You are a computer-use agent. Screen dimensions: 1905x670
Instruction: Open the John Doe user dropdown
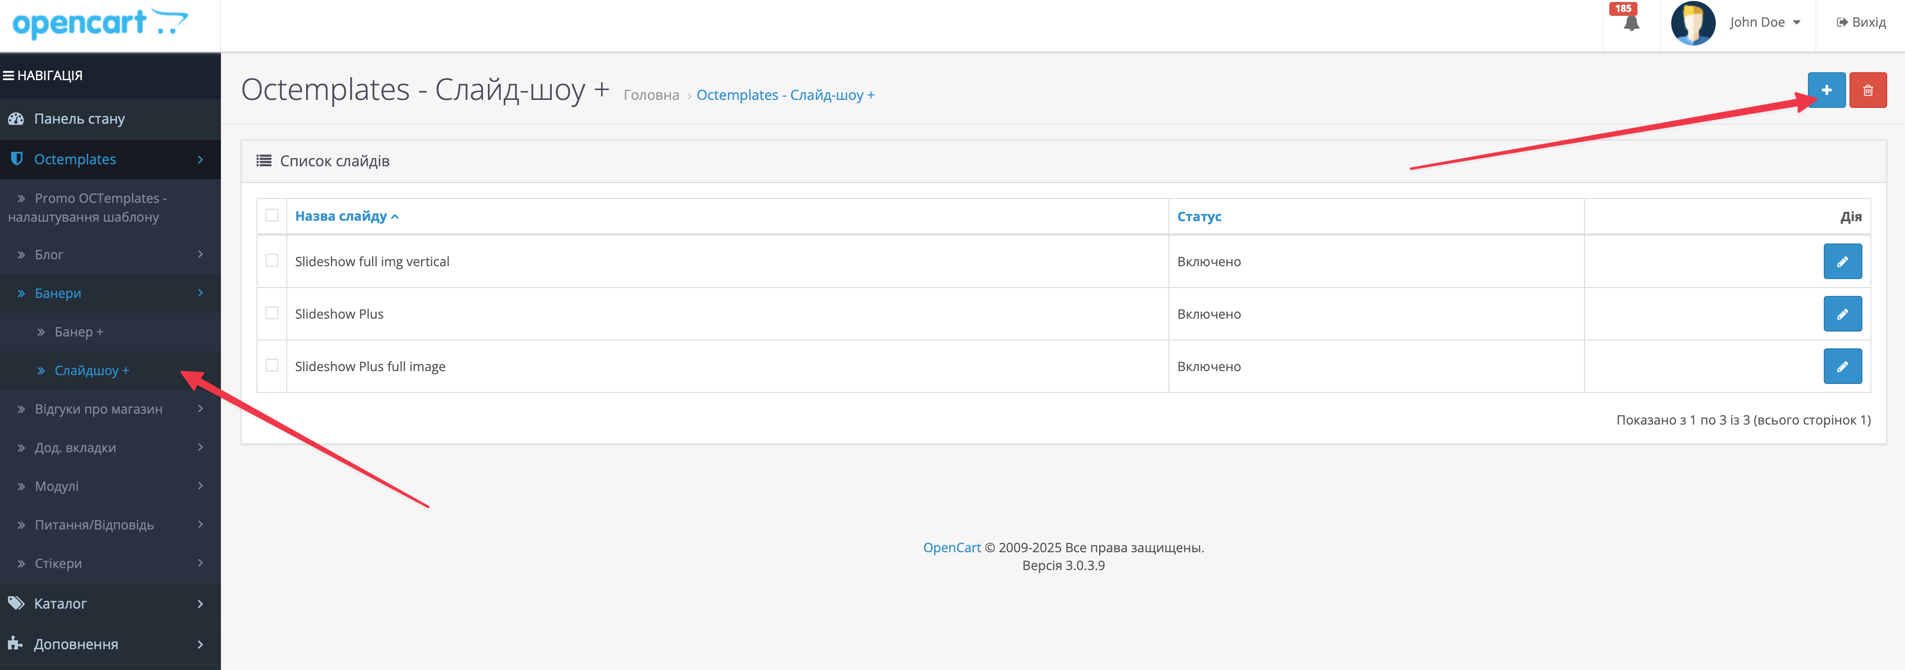pyautogui.click(x=1764, y=23)
